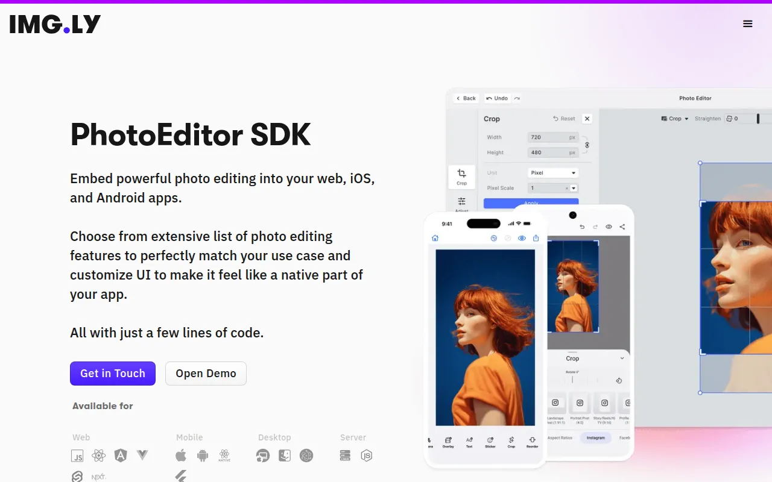Switch to the Instagram tab

pyautogui.click(x=595, y=438)
